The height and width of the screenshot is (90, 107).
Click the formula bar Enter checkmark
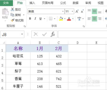coord(44,34)
